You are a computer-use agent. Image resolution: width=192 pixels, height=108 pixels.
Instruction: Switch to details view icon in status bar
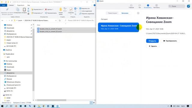91,103
